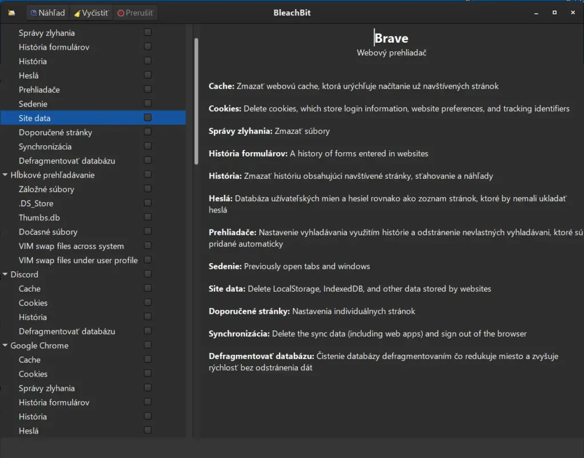Select the Discord Cookies row

tap(93, 302)
